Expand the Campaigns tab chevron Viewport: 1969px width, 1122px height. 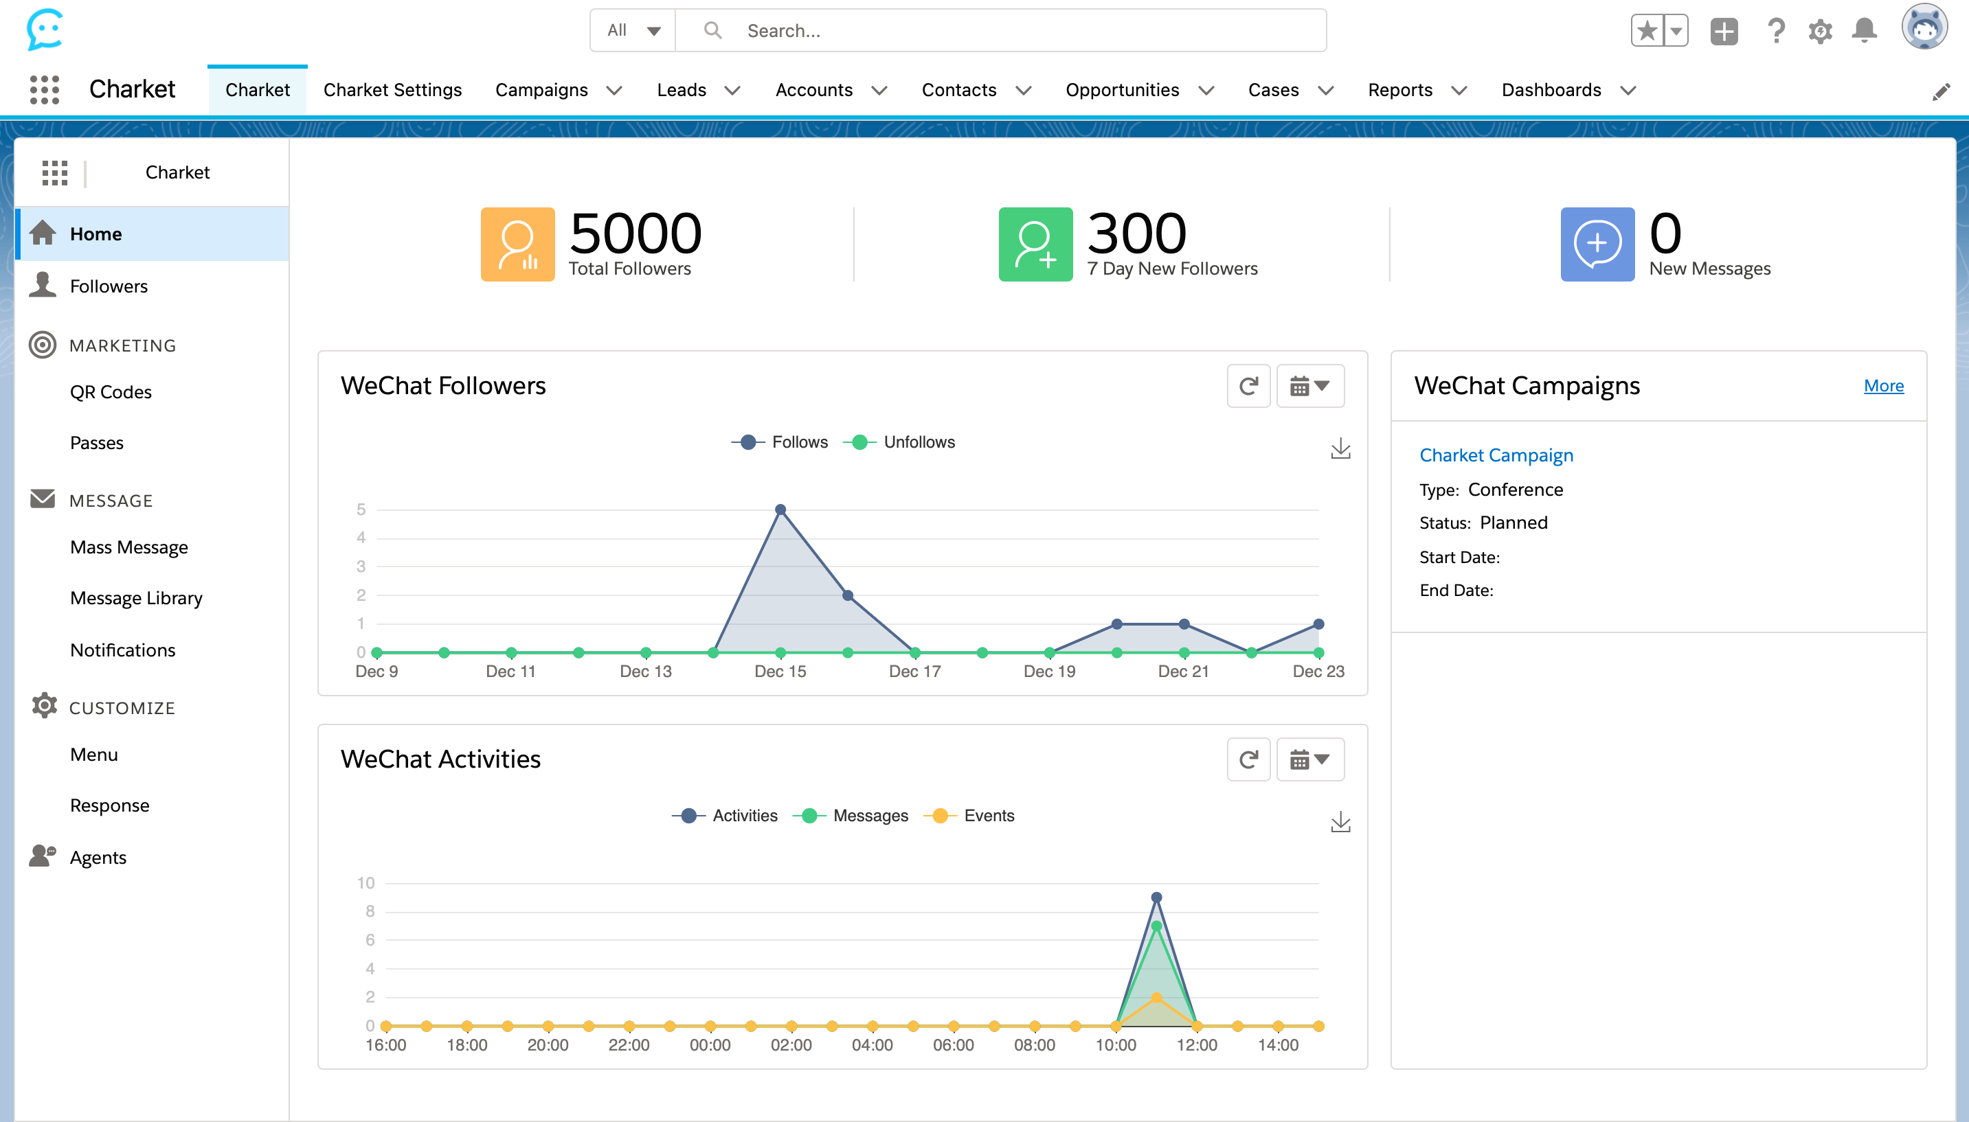[614, 90]
